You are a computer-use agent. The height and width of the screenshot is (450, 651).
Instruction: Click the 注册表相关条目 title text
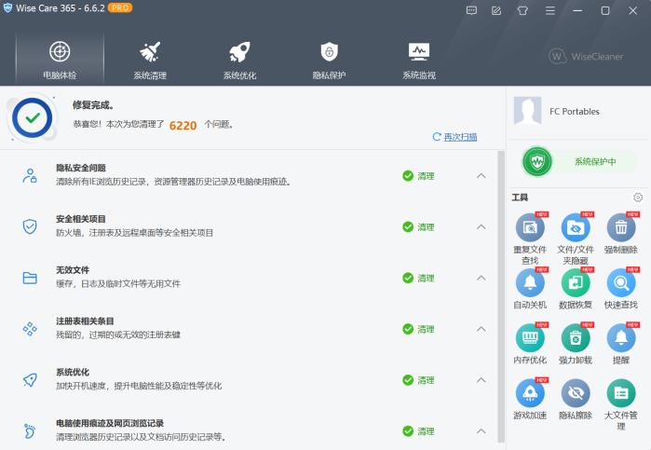click(85, 321)
